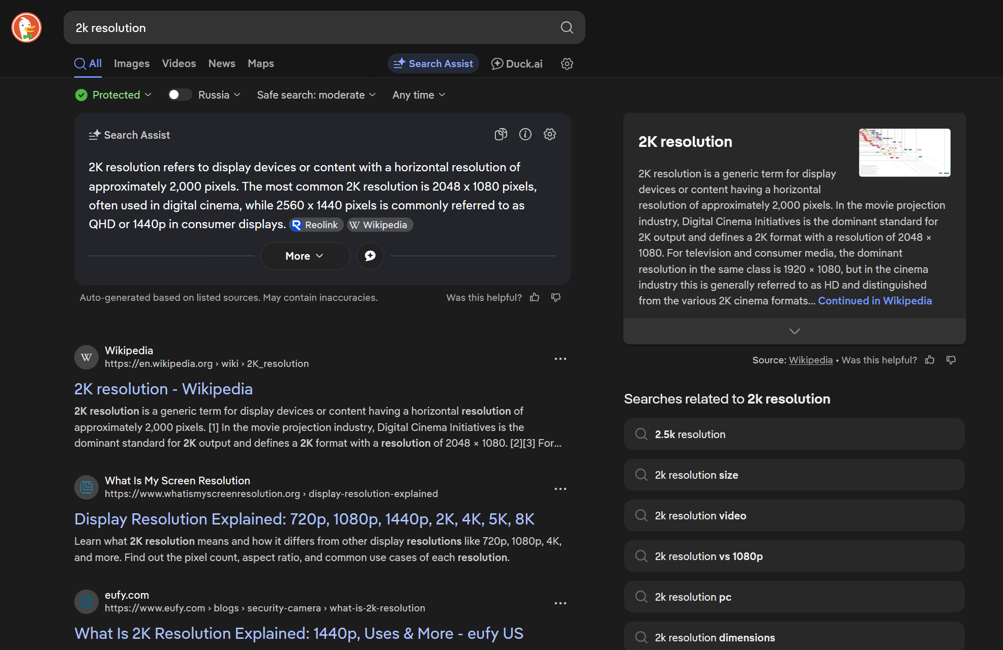Toggle the Search Assist button
Viewport: 1003px width, 650px height.
click(x=433, y=64)
